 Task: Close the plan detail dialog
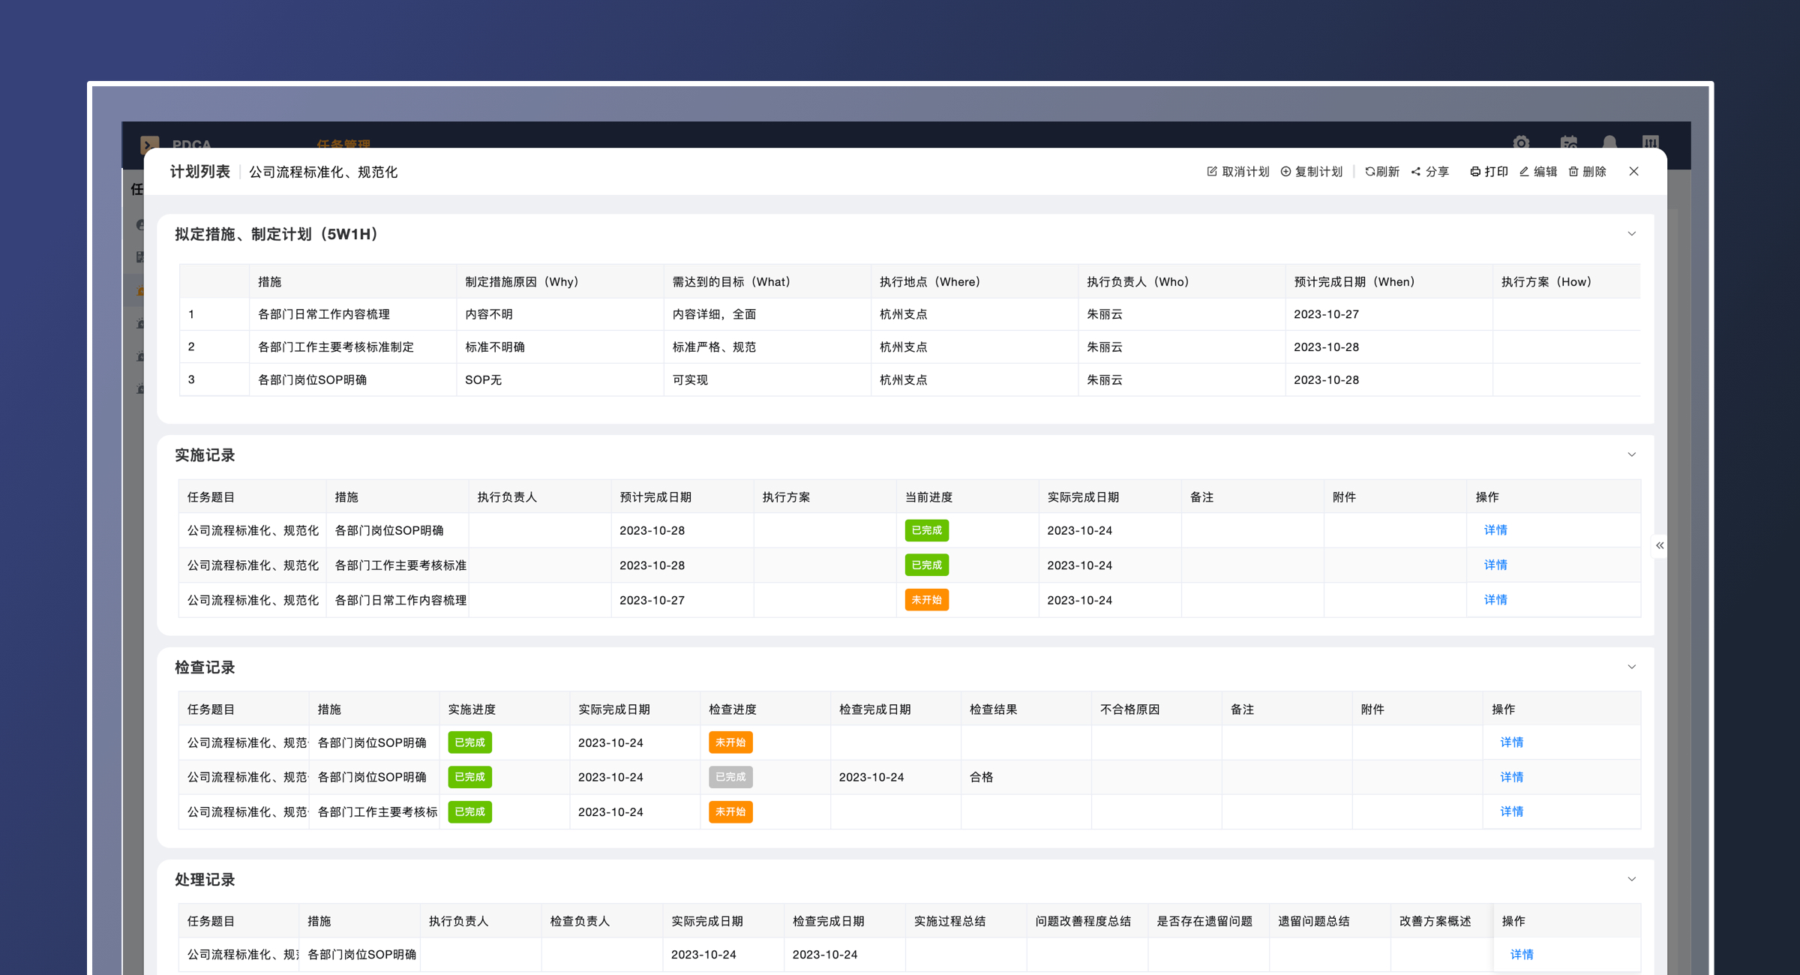pyautogui.click(x=1634, y=172)
